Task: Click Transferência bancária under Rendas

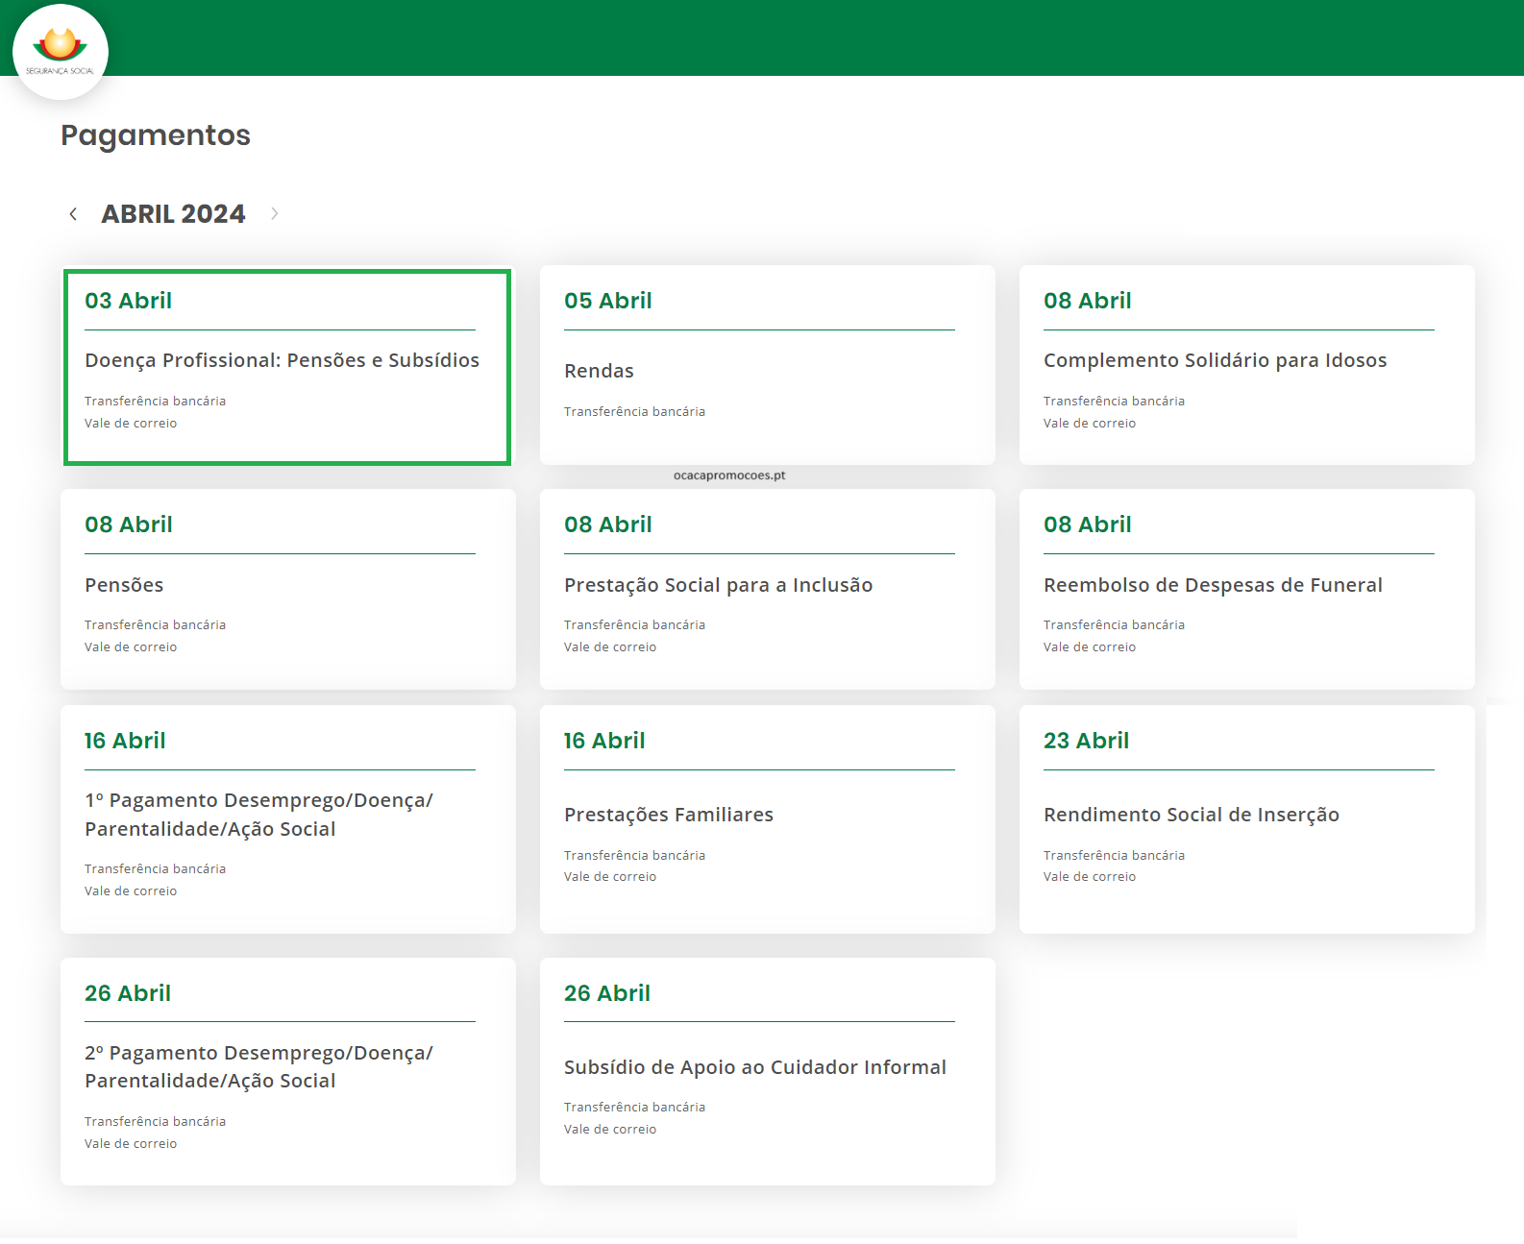Action: 634,412
